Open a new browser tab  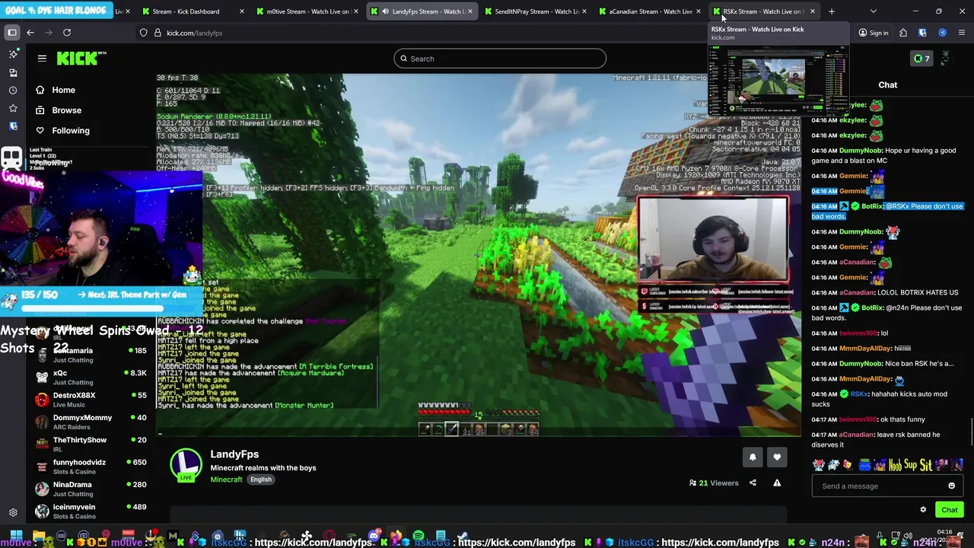[831, 11]
